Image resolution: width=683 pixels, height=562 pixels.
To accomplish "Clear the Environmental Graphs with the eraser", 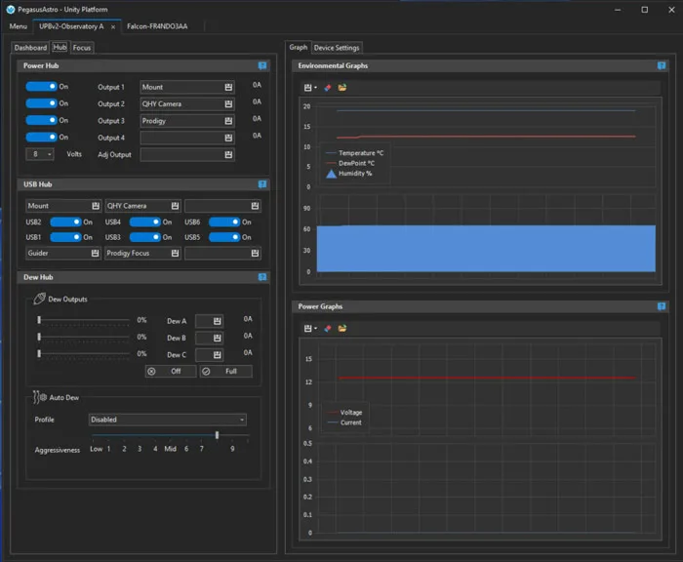I will (x=328, y=87).
